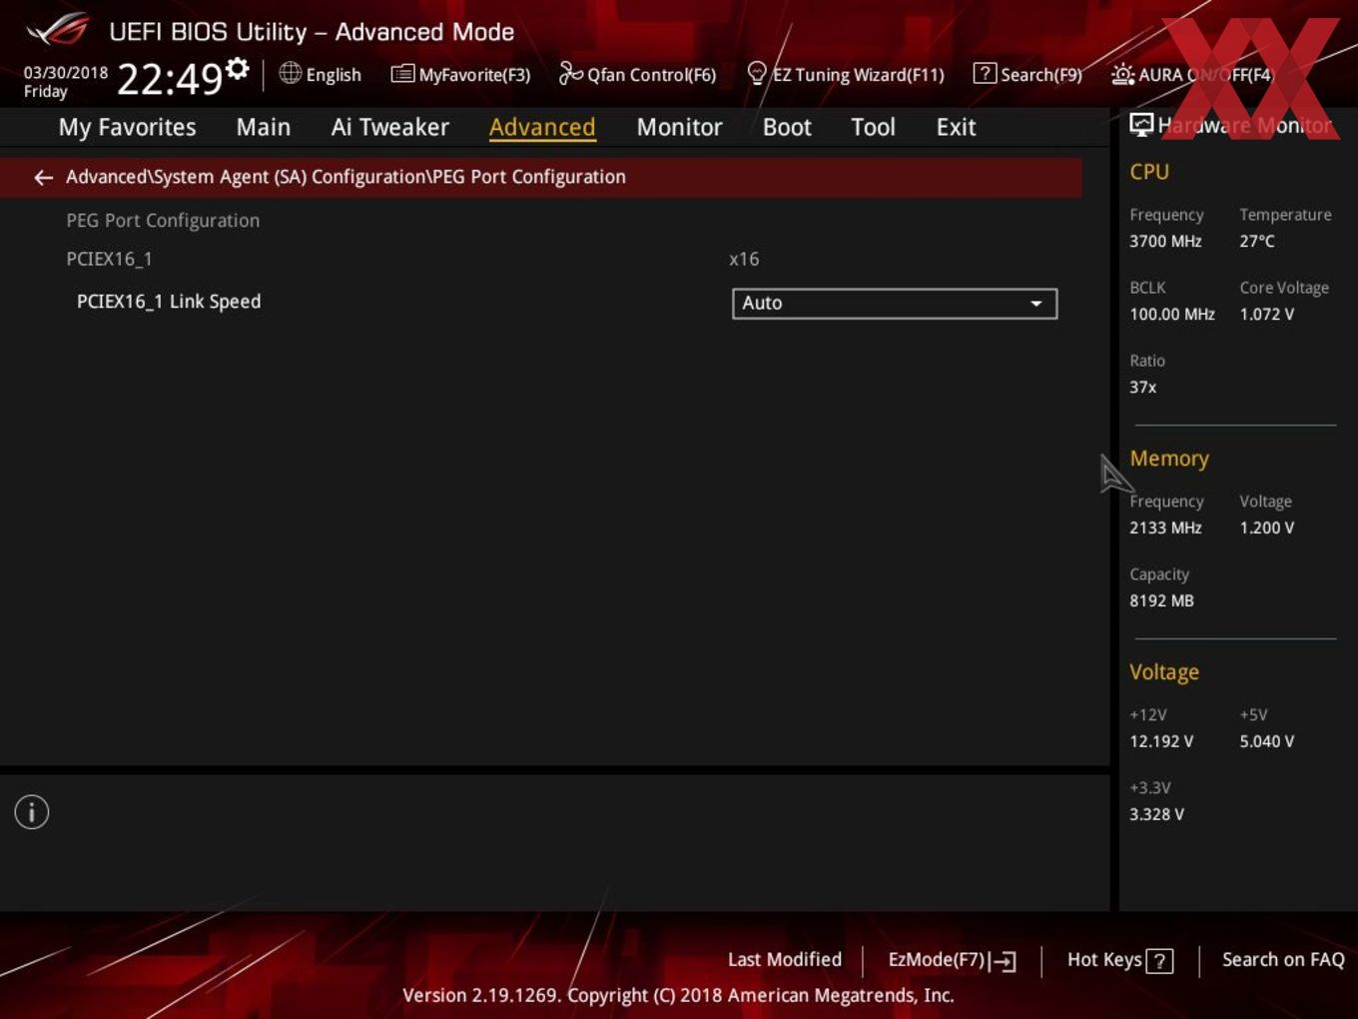The width and height of the screenshot is (1358, 1019).
Task: Click PCIEX16_1 Link Speed label
Action: click(x=169, y=302)
